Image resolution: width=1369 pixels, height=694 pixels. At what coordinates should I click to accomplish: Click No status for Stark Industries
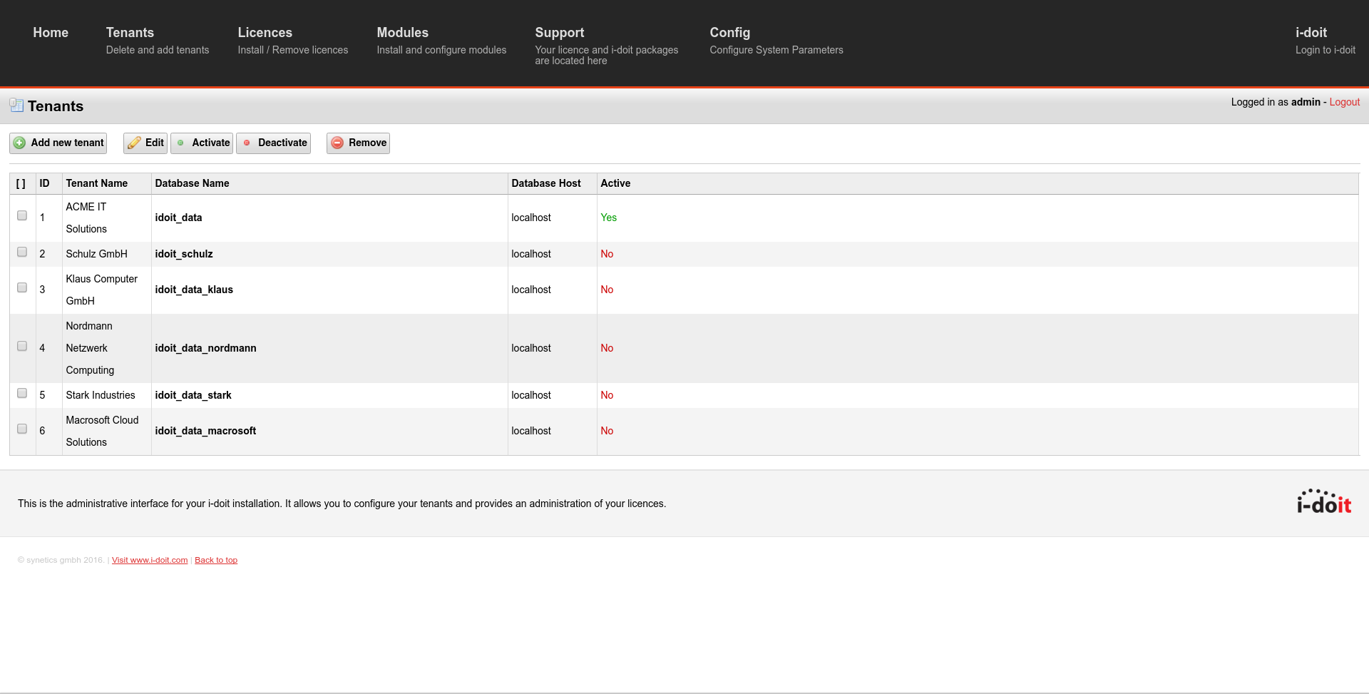coord(607,395)
